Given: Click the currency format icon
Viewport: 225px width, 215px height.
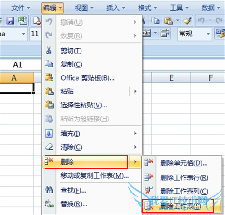Looking at the screenshot, I should point(220,33).
